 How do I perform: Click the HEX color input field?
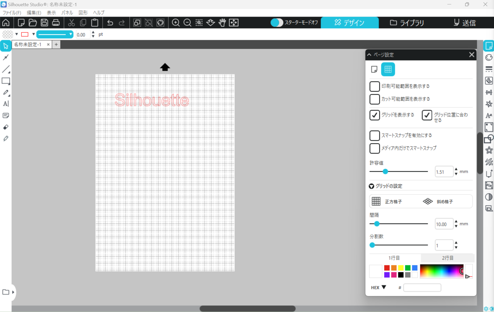coord(422,287)
